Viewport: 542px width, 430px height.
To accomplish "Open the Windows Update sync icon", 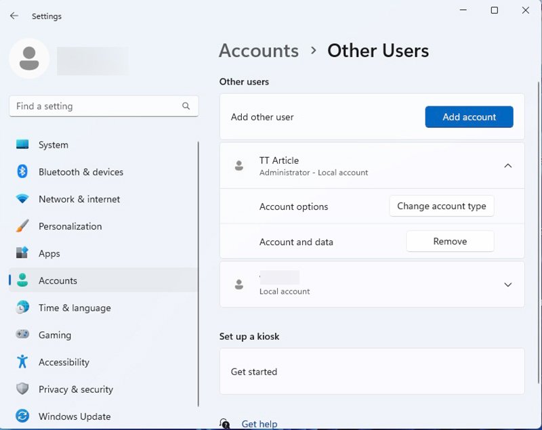I will tap(22, 416).
